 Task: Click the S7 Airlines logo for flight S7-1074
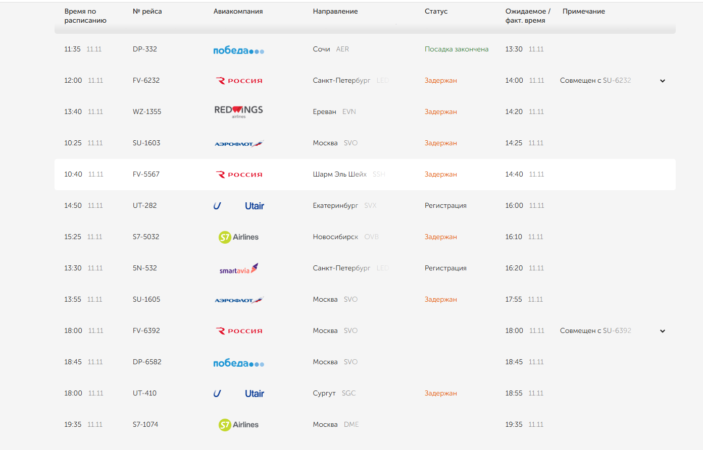(238, 425)
